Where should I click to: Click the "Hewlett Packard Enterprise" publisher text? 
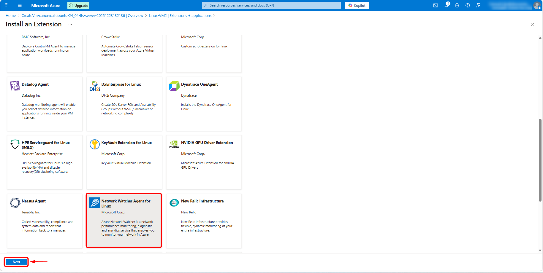[x=42, y=154]
